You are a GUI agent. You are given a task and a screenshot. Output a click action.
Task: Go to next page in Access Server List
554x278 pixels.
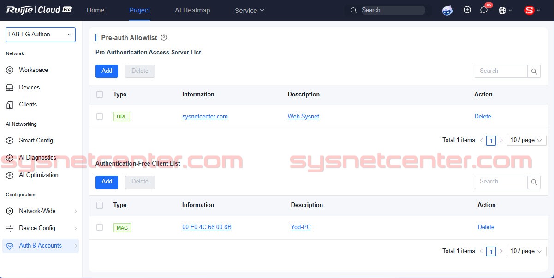[501, 140]
